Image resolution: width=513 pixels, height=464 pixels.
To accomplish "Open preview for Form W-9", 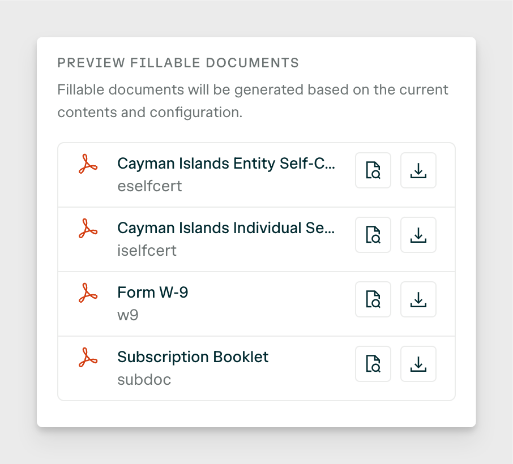I will click(373, 299).
